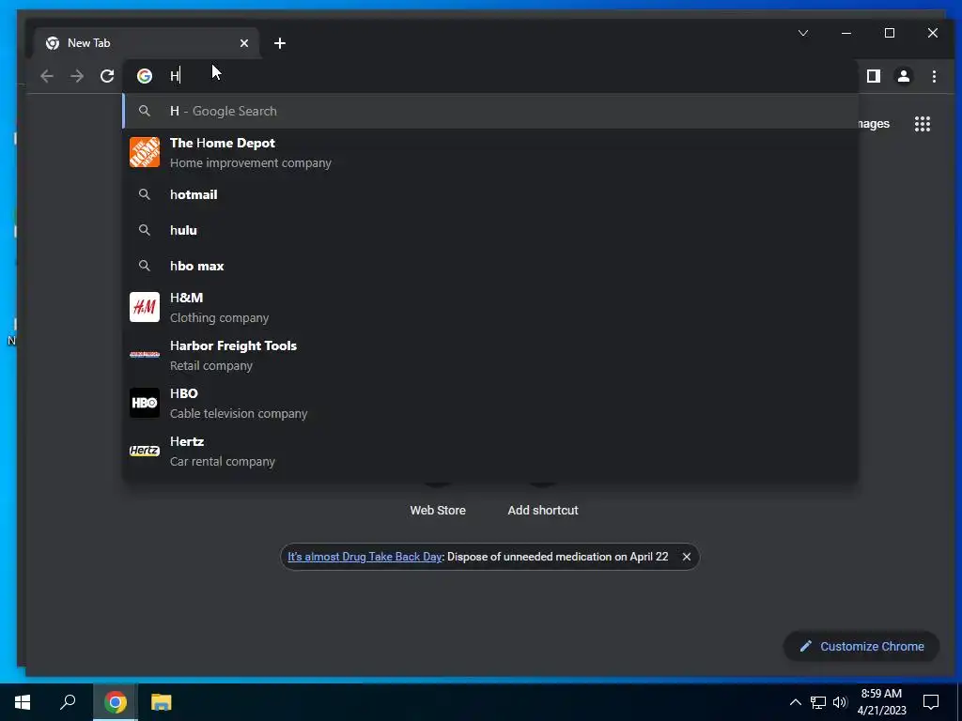Open the Chrome three-dot menu
Screen dimensions: 962x721
coord(934,76)
